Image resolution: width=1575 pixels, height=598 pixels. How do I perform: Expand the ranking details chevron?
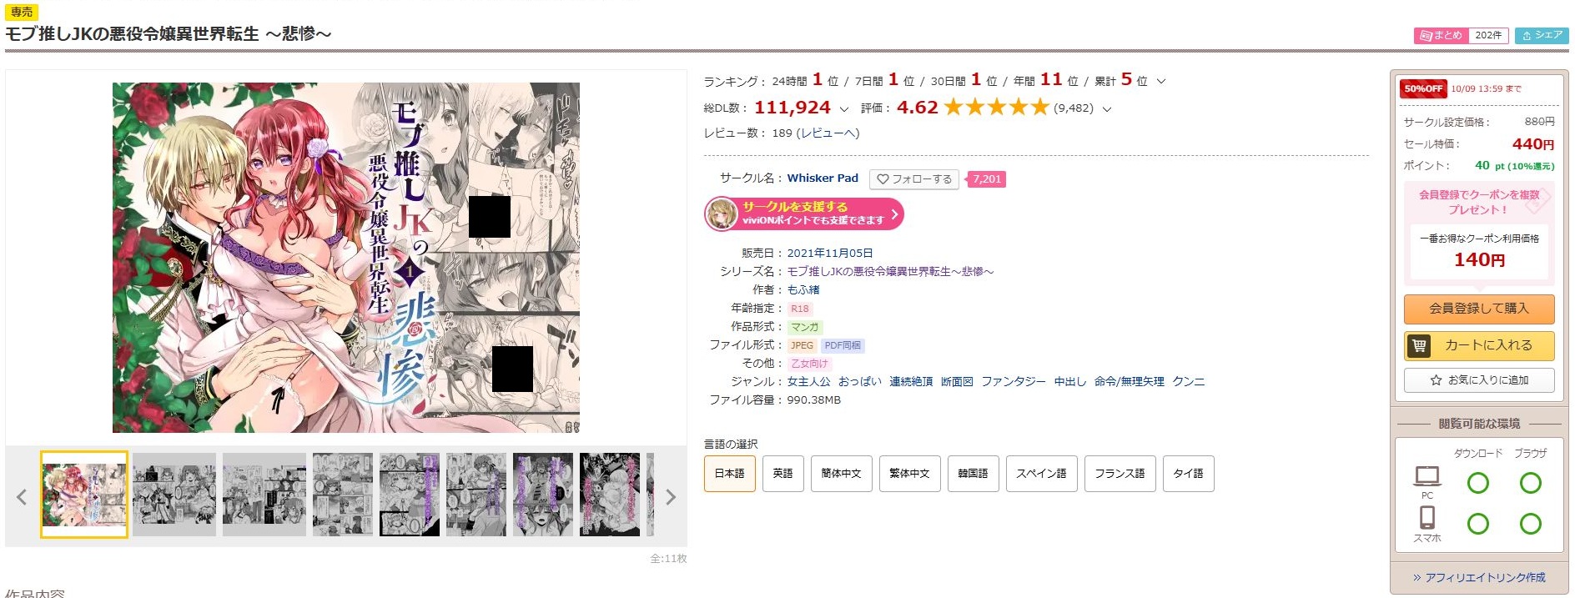click(x=1161, y=82)
